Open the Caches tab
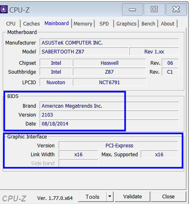The image size is (190, 204). [32, 24]
